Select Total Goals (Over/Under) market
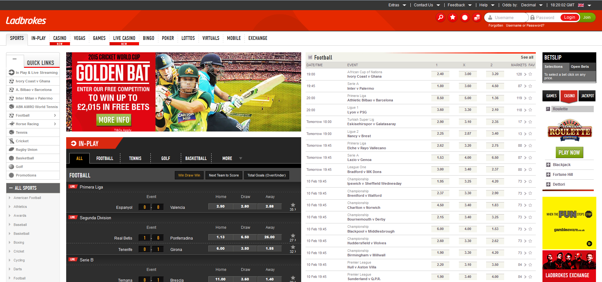 [267, 175]
